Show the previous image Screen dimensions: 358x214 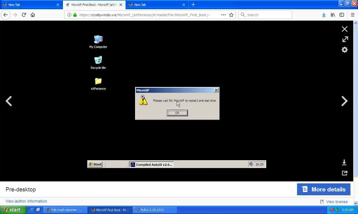[x=9, y=101]
